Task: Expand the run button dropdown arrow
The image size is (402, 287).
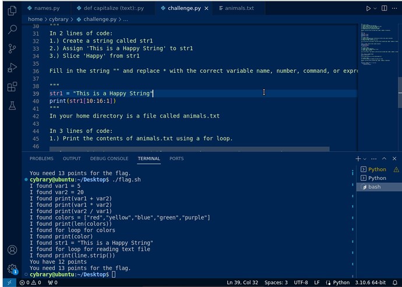Action: (375, 9)
